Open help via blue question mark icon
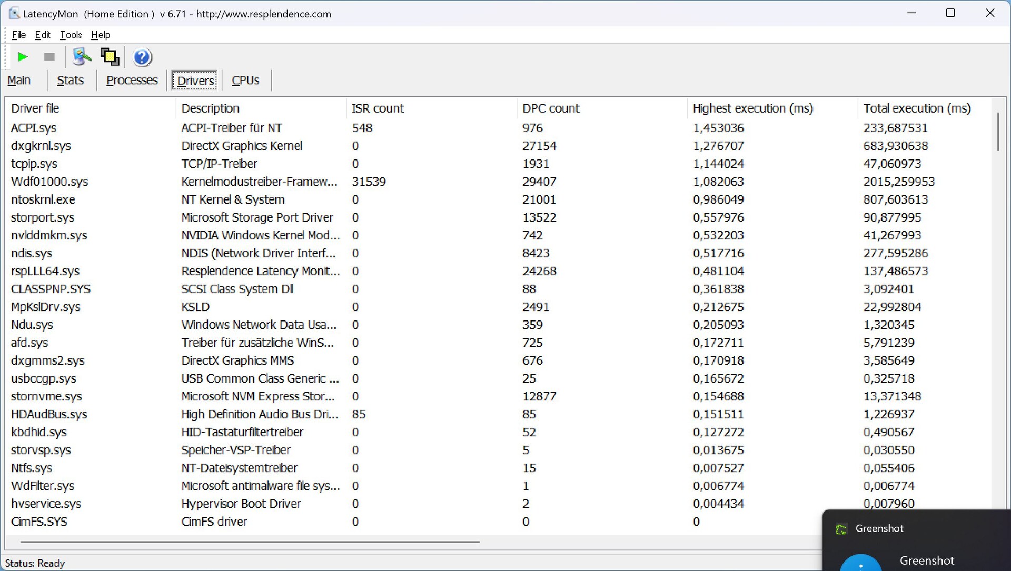 [x=142, y=57]
